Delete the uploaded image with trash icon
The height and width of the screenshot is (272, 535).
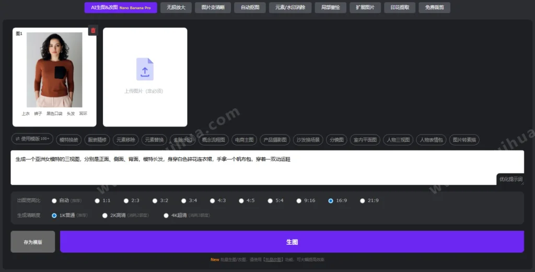93,30
